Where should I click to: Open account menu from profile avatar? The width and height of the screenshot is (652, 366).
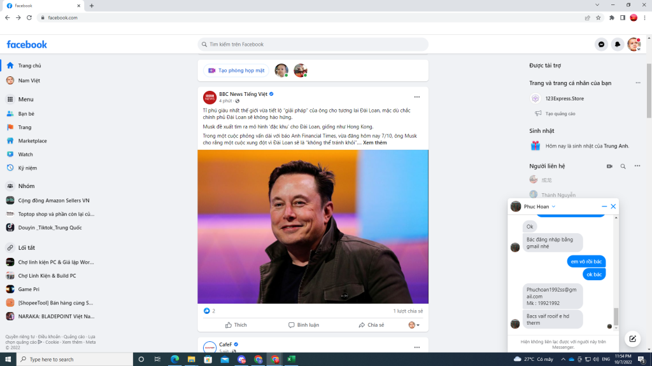tap(634, 44)
